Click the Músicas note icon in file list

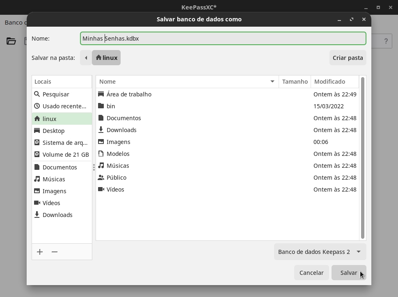[101, 165]
